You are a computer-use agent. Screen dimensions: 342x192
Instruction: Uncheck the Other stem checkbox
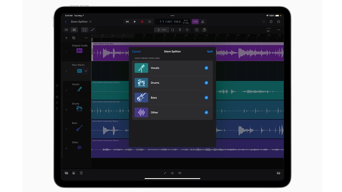(206, 112)
